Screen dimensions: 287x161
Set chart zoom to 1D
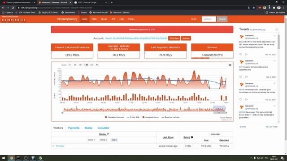[91, 65]
